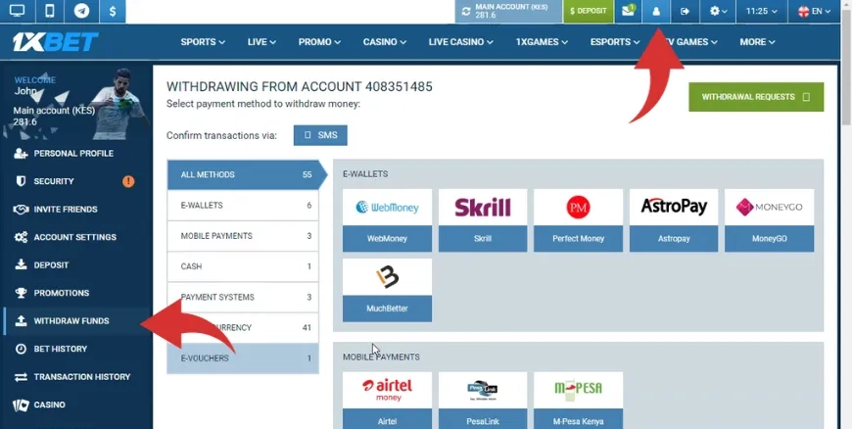Refresh the main account balance icon
Viewport: 852px width, 429px height.
466,12
